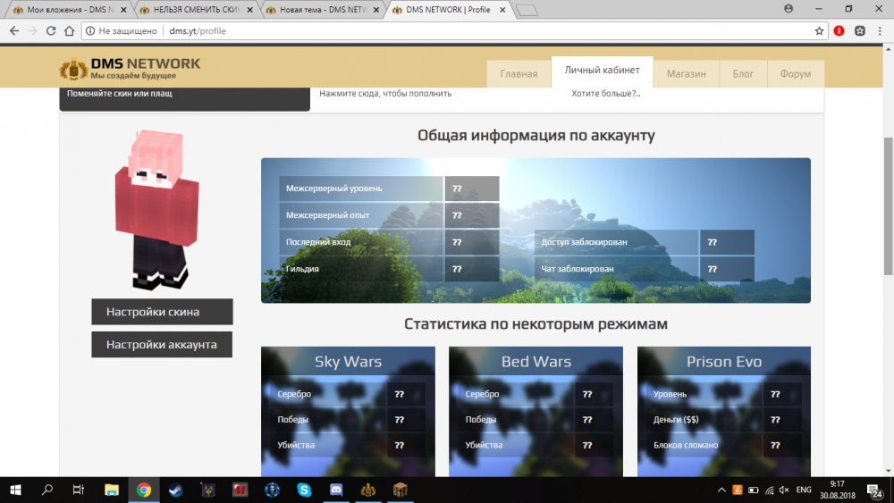Open File Explorer from the taskbar

pos(111,490)
